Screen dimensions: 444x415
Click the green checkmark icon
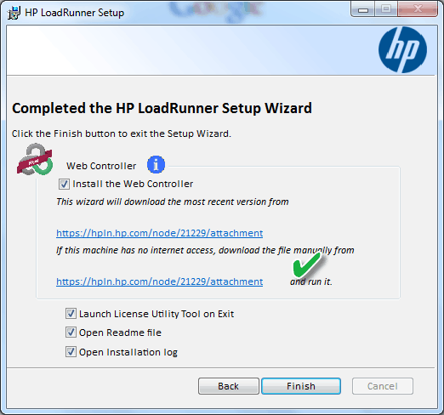click(307, 265)
